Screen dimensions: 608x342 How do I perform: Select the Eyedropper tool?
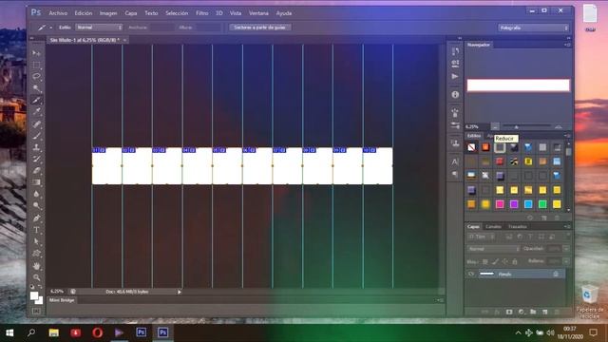click(x=36, y=112)
